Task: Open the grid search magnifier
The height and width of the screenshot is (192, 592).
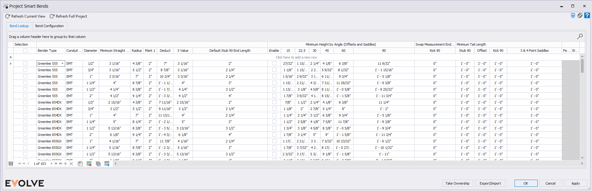Action: (x=580, y=36)
